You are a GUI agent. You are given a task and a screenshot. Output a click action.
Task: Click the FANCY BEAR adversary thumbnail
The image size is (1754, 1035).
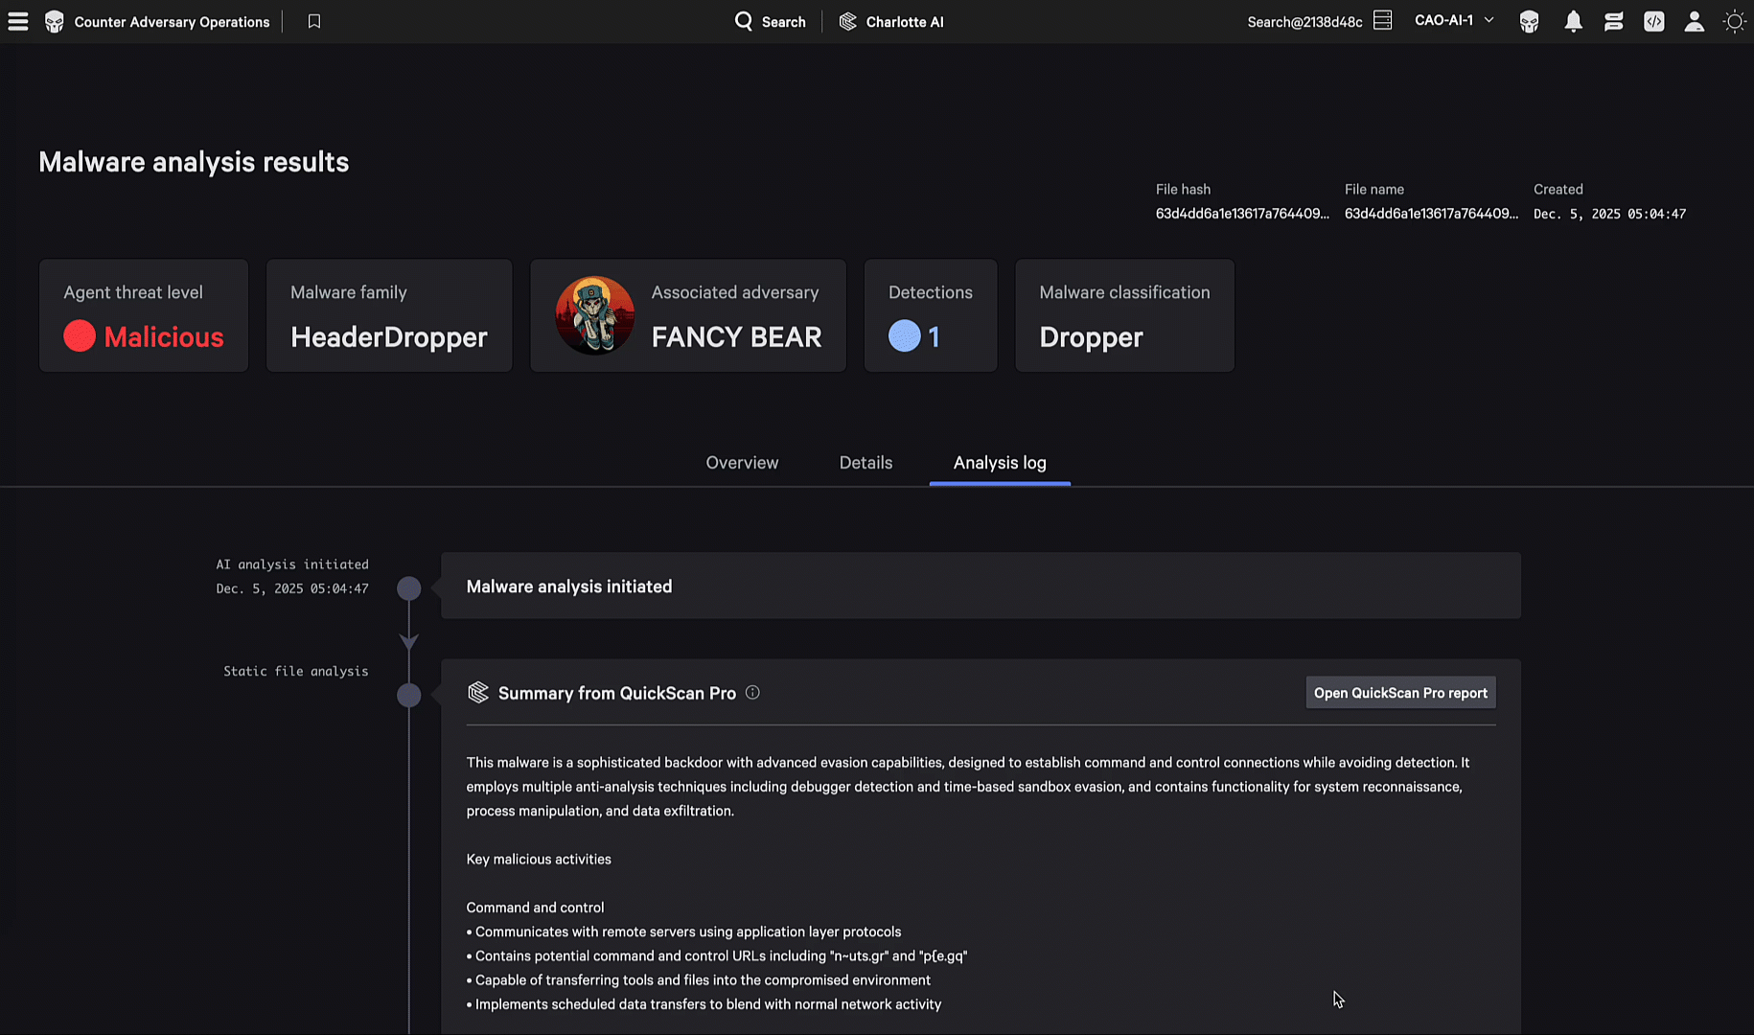[x=594, y=315]
